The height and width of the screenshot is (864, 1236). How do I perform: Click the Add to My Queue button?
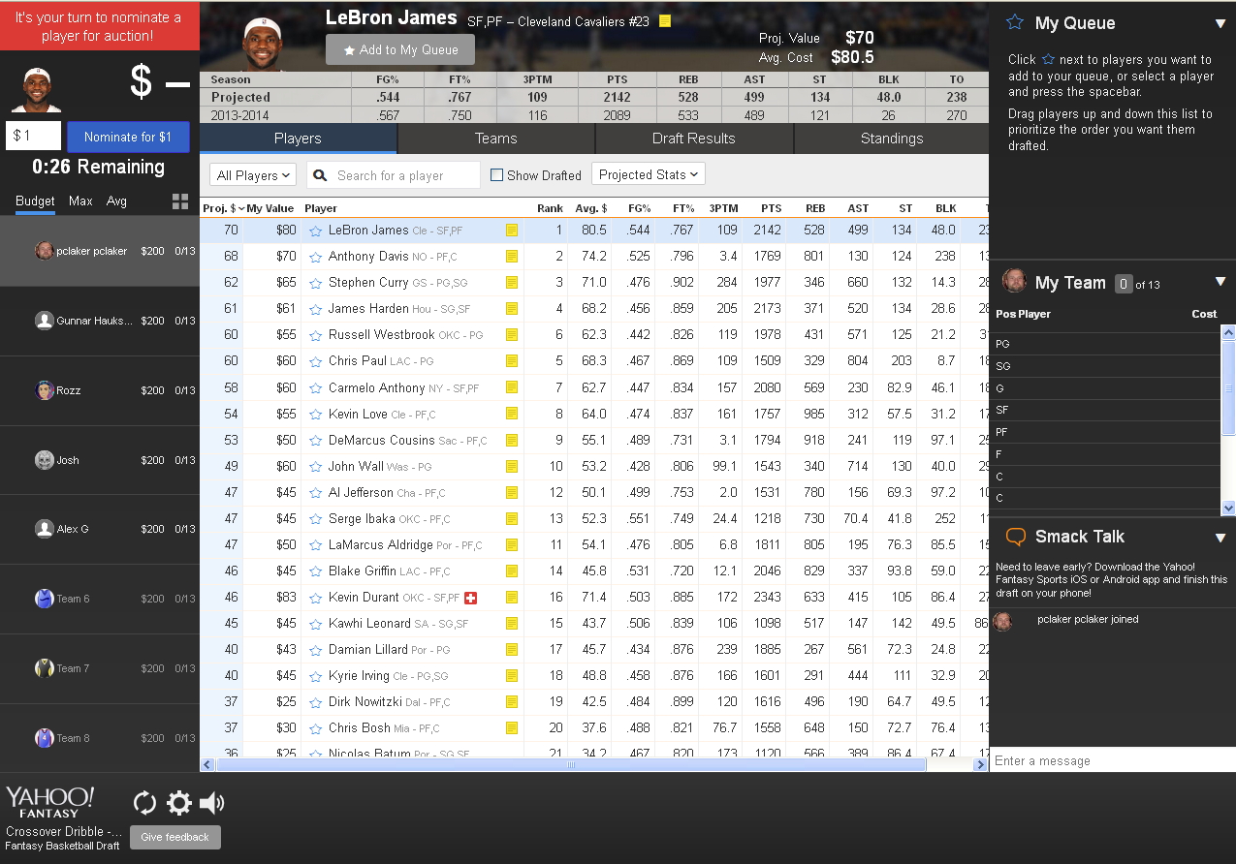click(x=400, y=50)
